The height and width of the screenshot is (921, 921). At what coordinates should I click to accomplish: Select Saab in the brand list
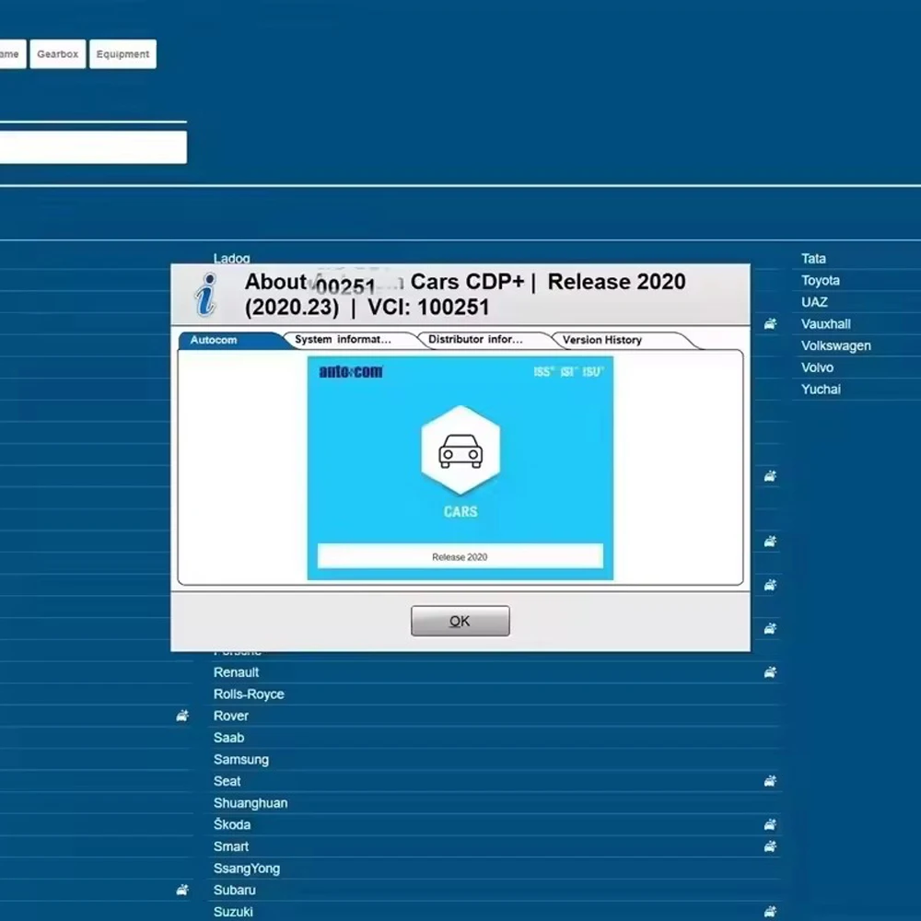[228, 738]
